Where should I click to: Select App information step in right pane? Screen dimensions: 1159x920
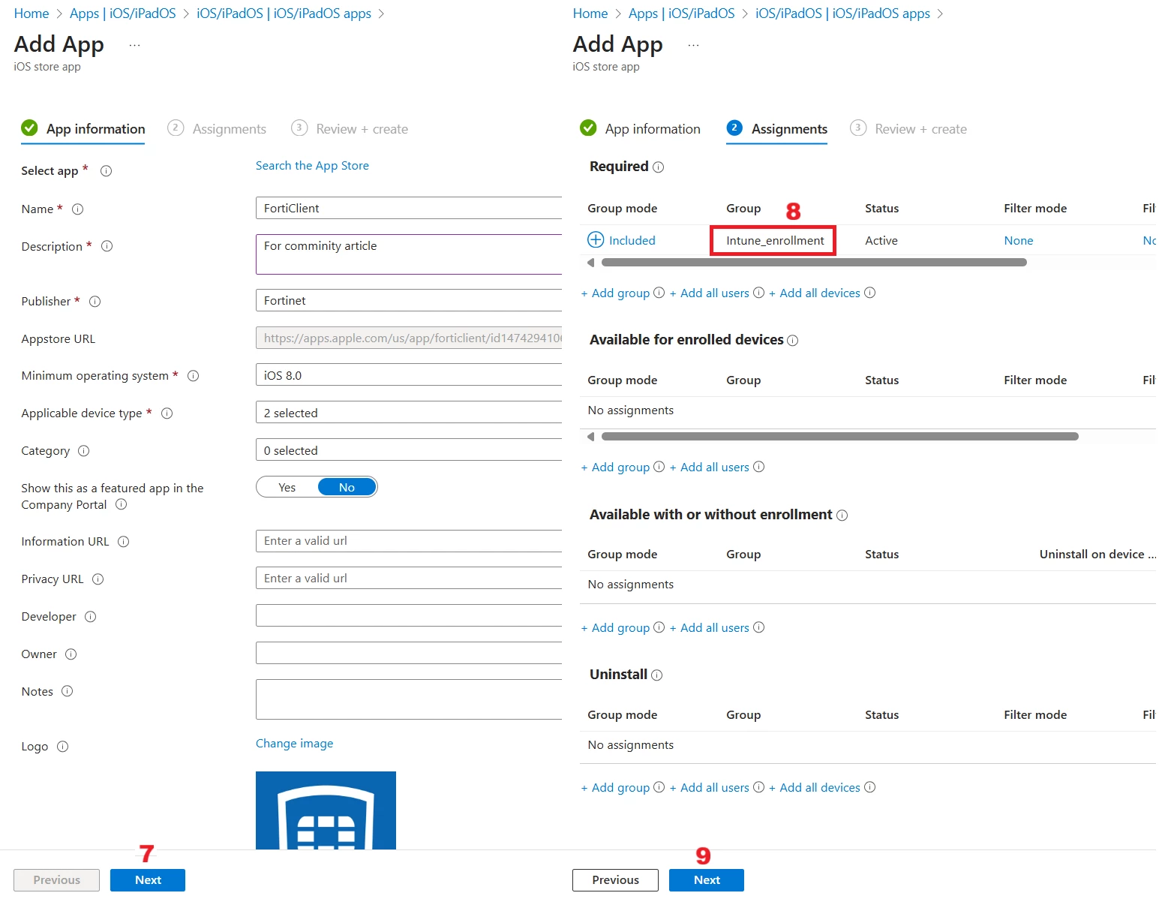point(640,129)
